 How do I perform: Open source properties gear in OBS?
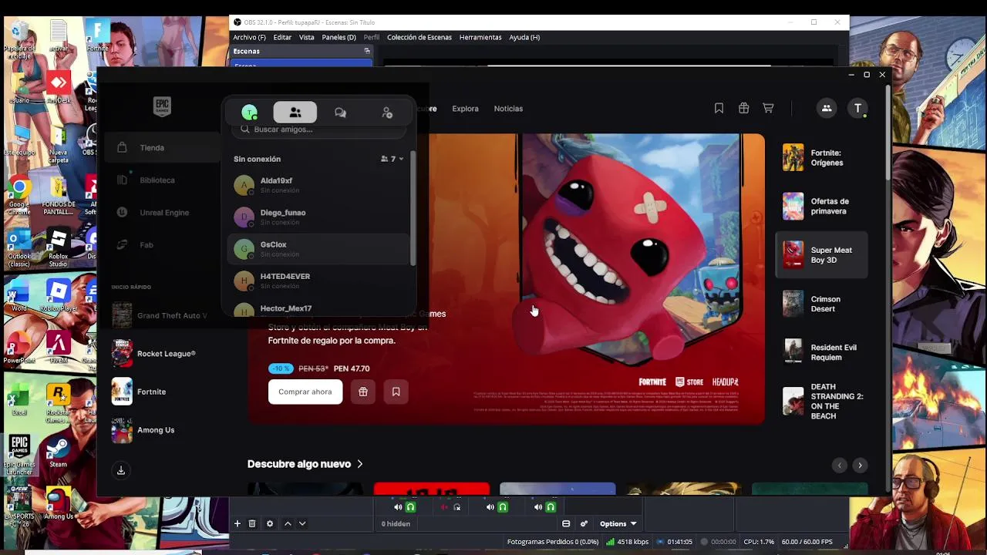click(269, 523)
